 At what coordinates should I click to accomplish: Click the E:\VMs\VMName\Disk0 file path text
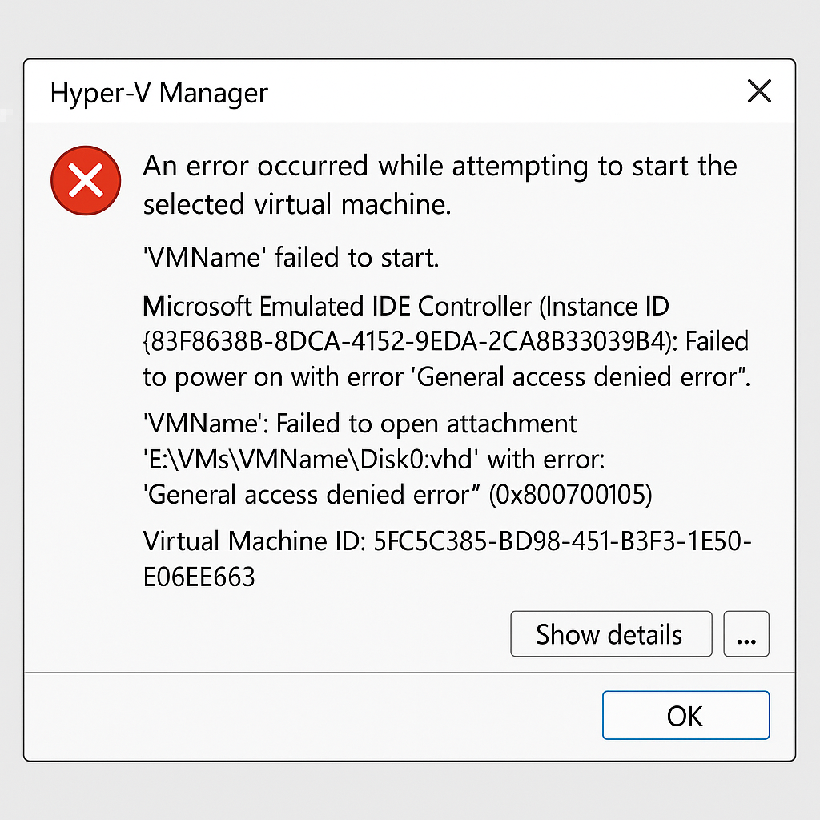point(311,460)
